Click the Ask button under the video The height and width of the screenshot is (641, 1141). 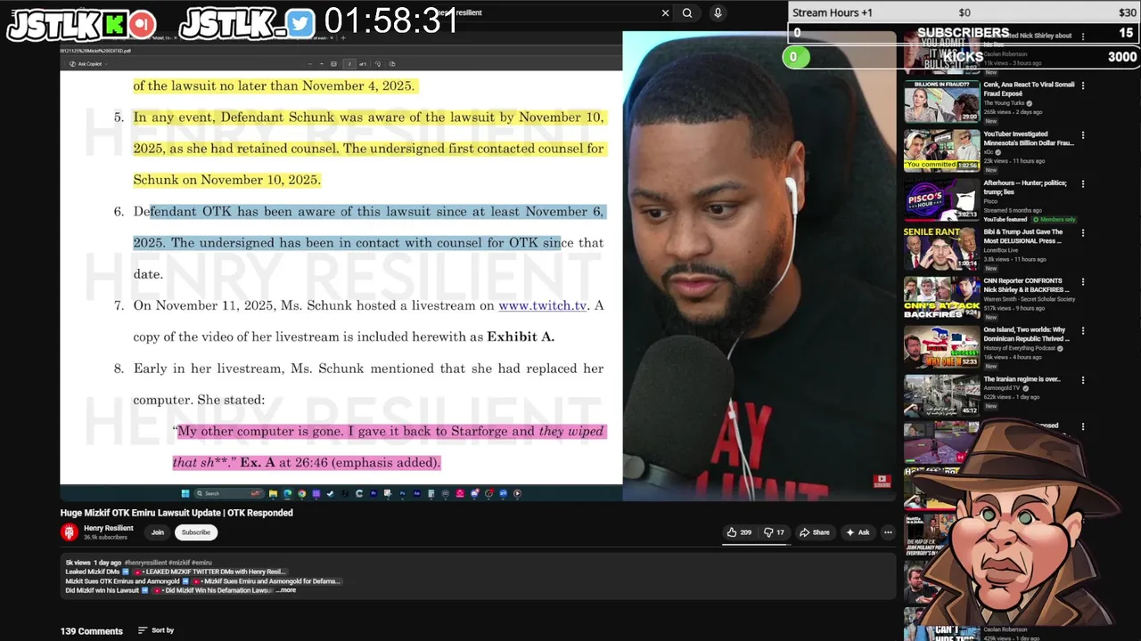tap(858, 532)
